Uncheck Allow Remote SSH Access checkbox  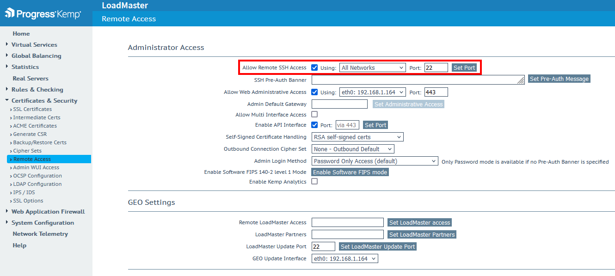314,67
